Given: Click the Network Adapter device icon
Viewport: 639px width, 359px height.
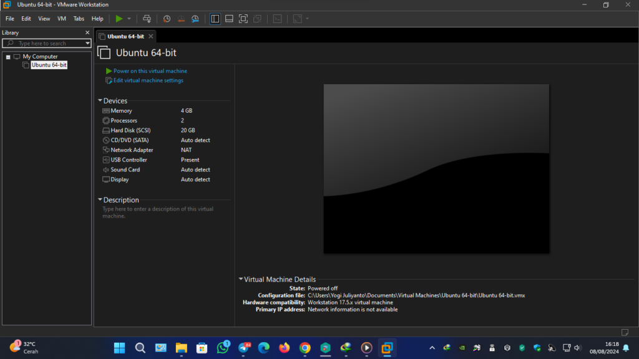Looking at the screenshot, I should tap(105, 150).
